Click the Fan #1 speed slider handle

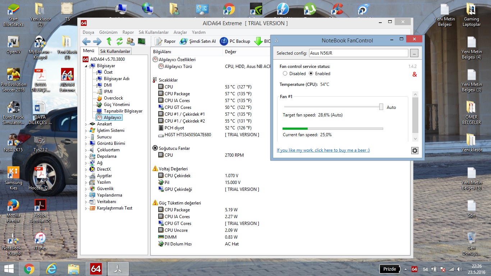coord(381,107)
